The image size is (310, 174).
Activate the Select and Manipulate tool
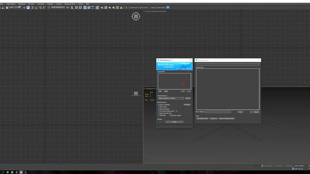coord(24,8)
